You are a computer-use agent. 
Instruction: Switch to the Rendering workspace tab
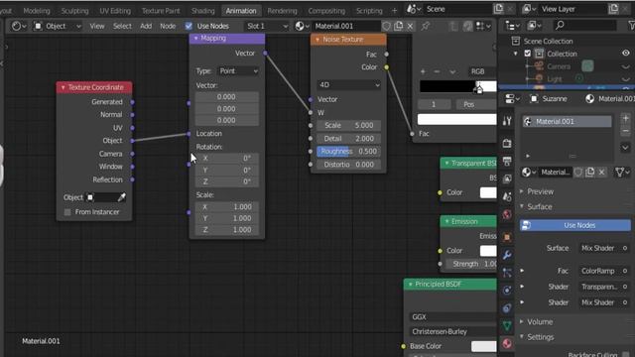tap(282, 11)
